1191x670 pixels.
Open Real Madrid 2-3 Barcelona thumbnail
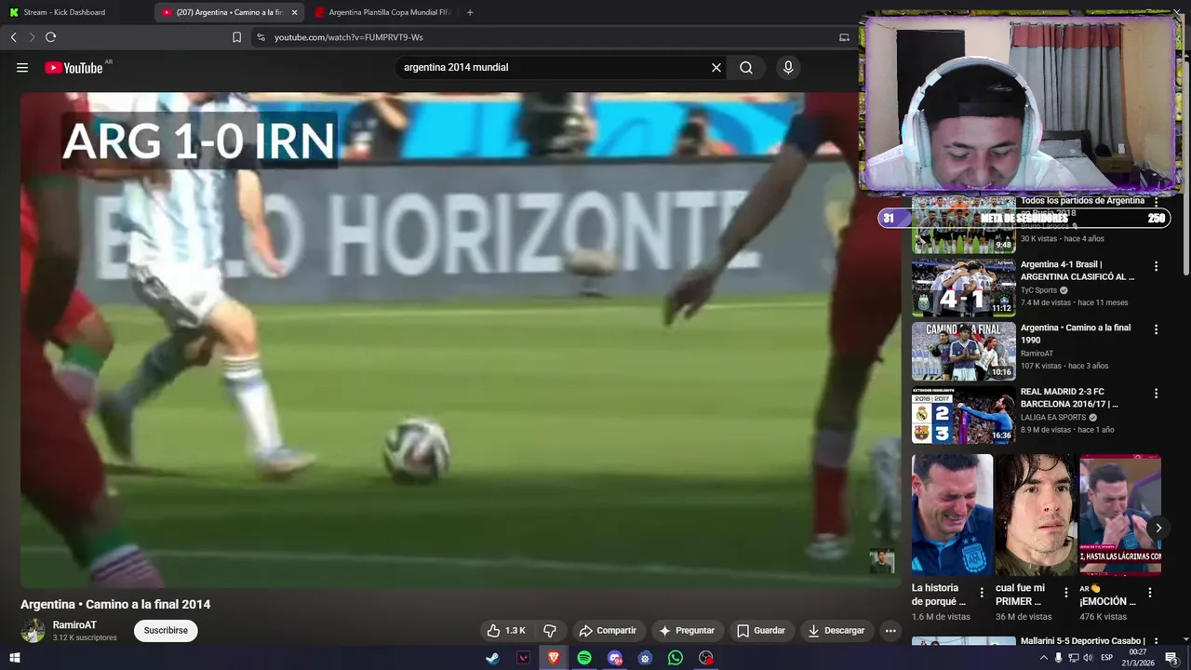(964, 415)
